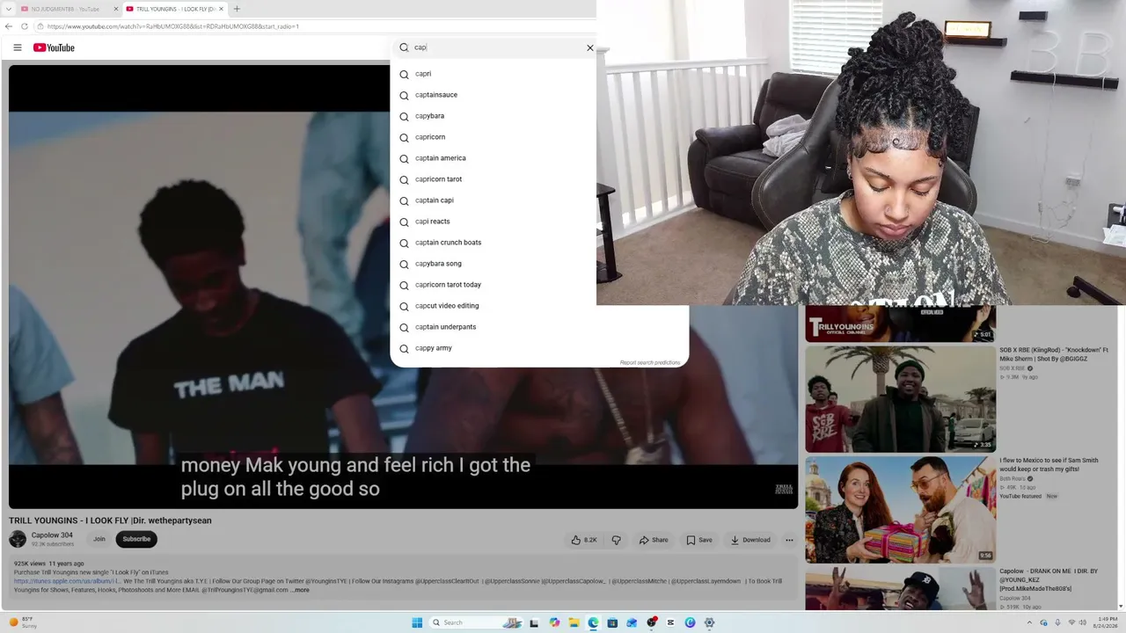Viewport: 1126px width, 633px height.
Task: Click the browser back arrow
Action: point(9,26)
